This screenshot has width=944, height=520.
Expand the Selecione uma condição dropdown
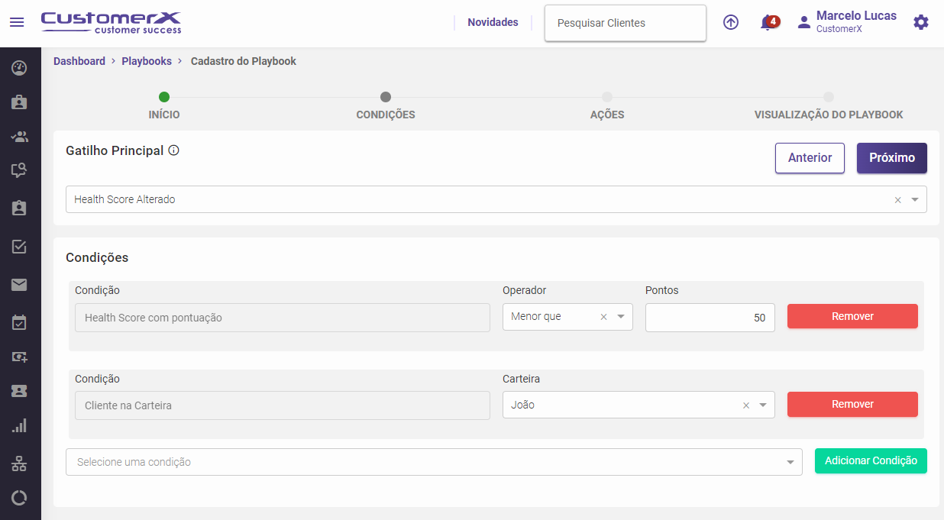[x=790, y=462]
